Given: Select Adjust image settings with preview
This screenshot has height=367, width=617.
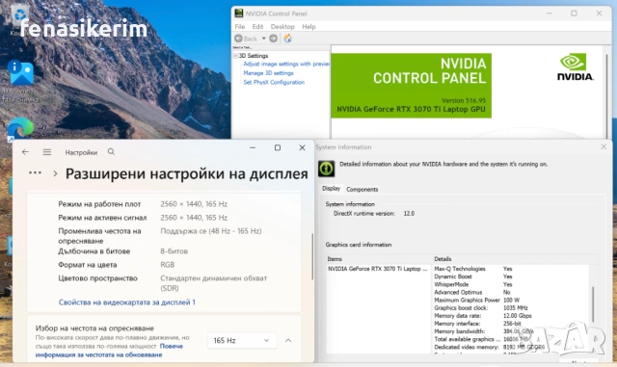Looking at the screenshot, I should coord(286,64).
